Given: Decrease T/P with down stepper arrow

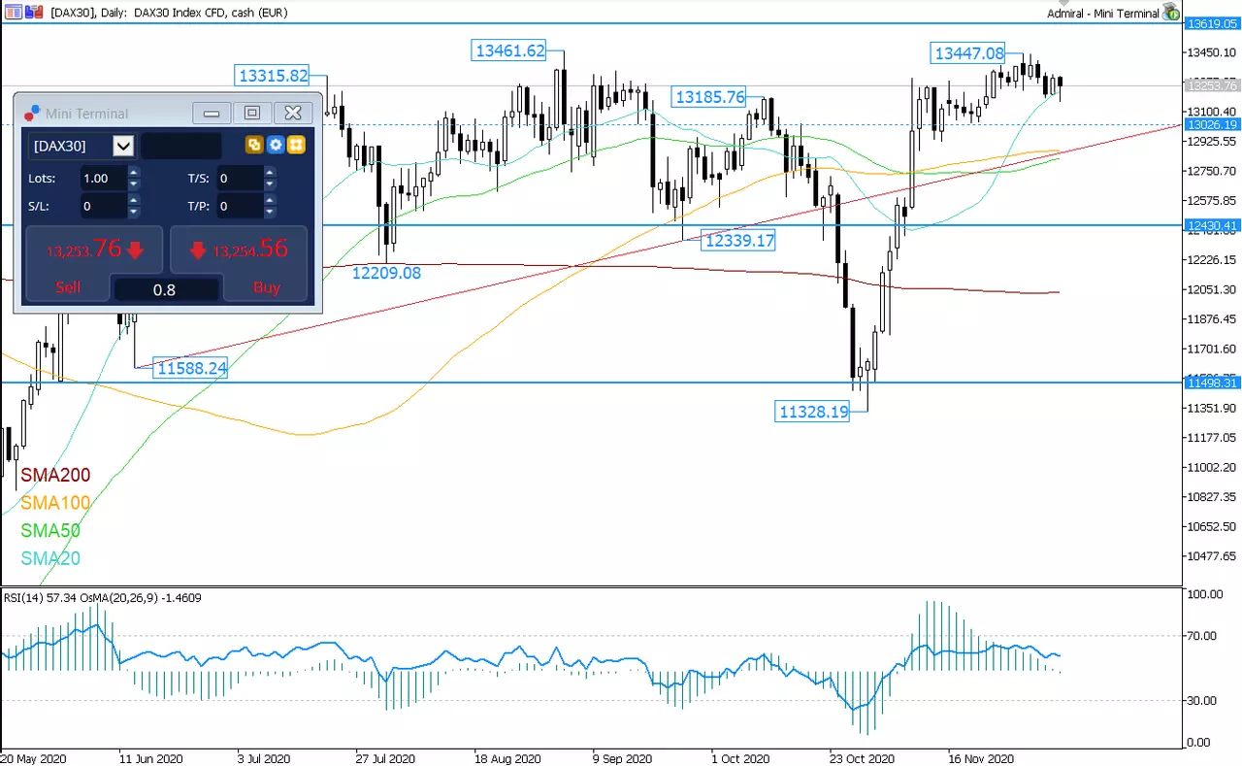Looking at the screenshot, I should (271, 212).
